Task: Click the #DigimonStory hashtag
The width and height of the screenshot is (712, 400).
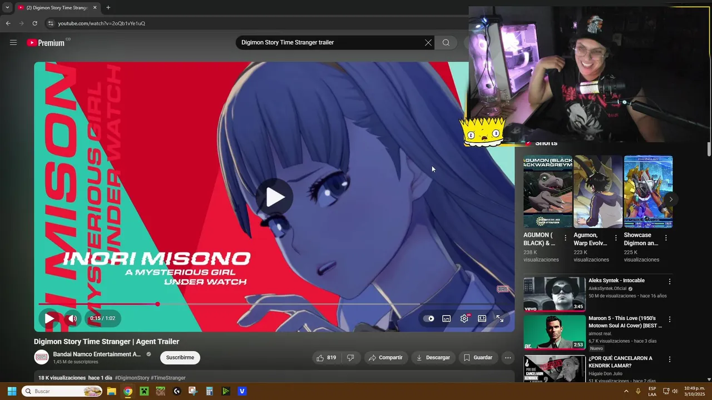Action: [x=132, y=378]
